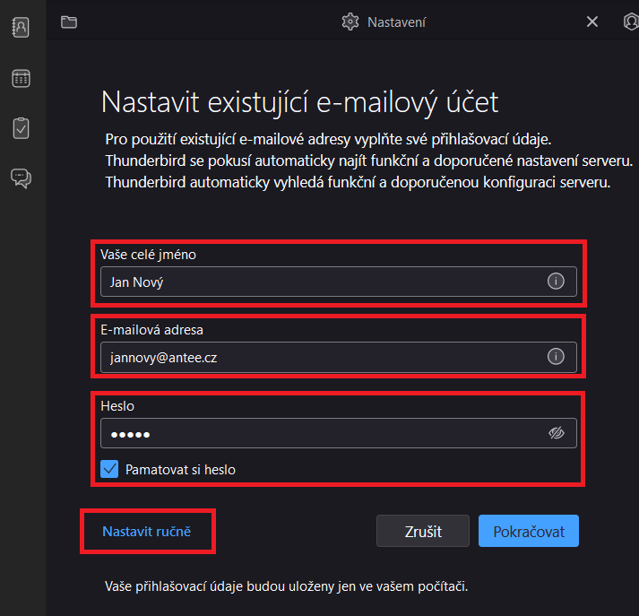
Task: Close the Nastavení tab
Action: tap(592, 22)
